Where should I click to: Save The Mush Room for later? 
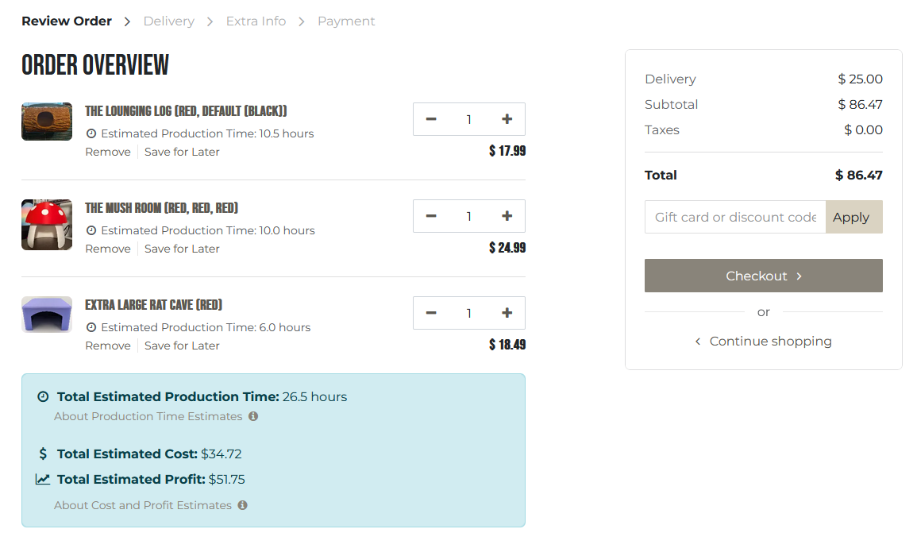(182, 249)
